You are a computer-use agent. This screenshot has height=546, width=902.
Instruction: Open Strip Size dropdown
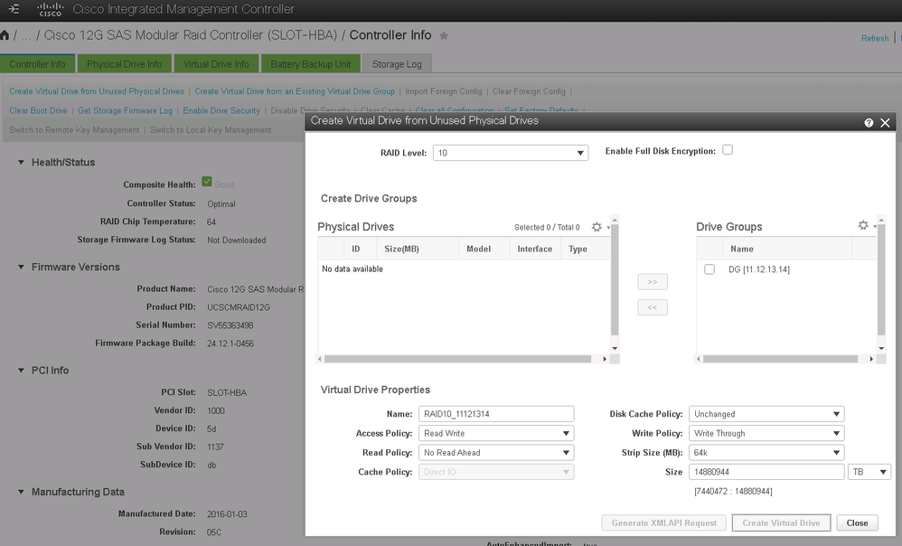click(x=766, y=453)
